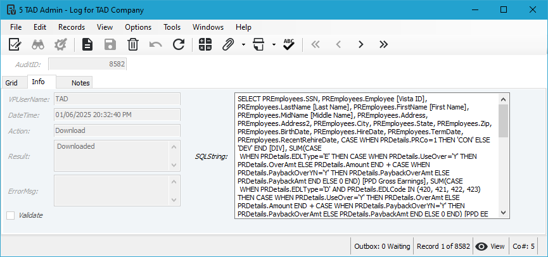The width and height of the screenshot is (548, 257).
Task: Go to next record arrow
Action: (x=361, y=44)
